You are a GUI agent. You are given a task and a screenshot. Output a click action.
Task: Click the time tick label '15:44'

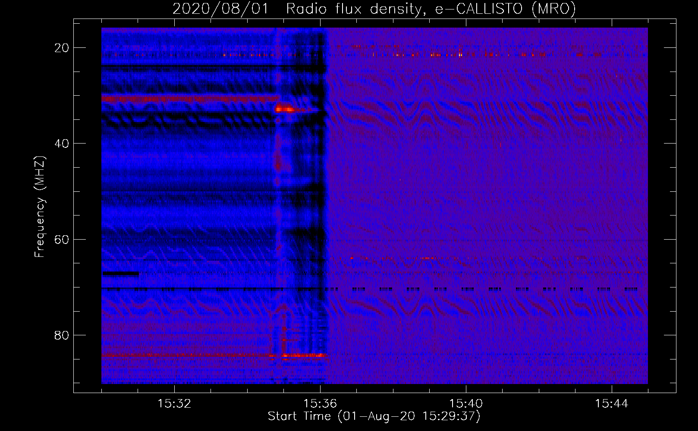click(612, 404)
